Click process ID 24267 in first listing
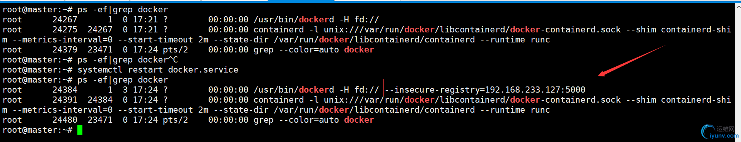Screen dimensions: 741x142 65,20
